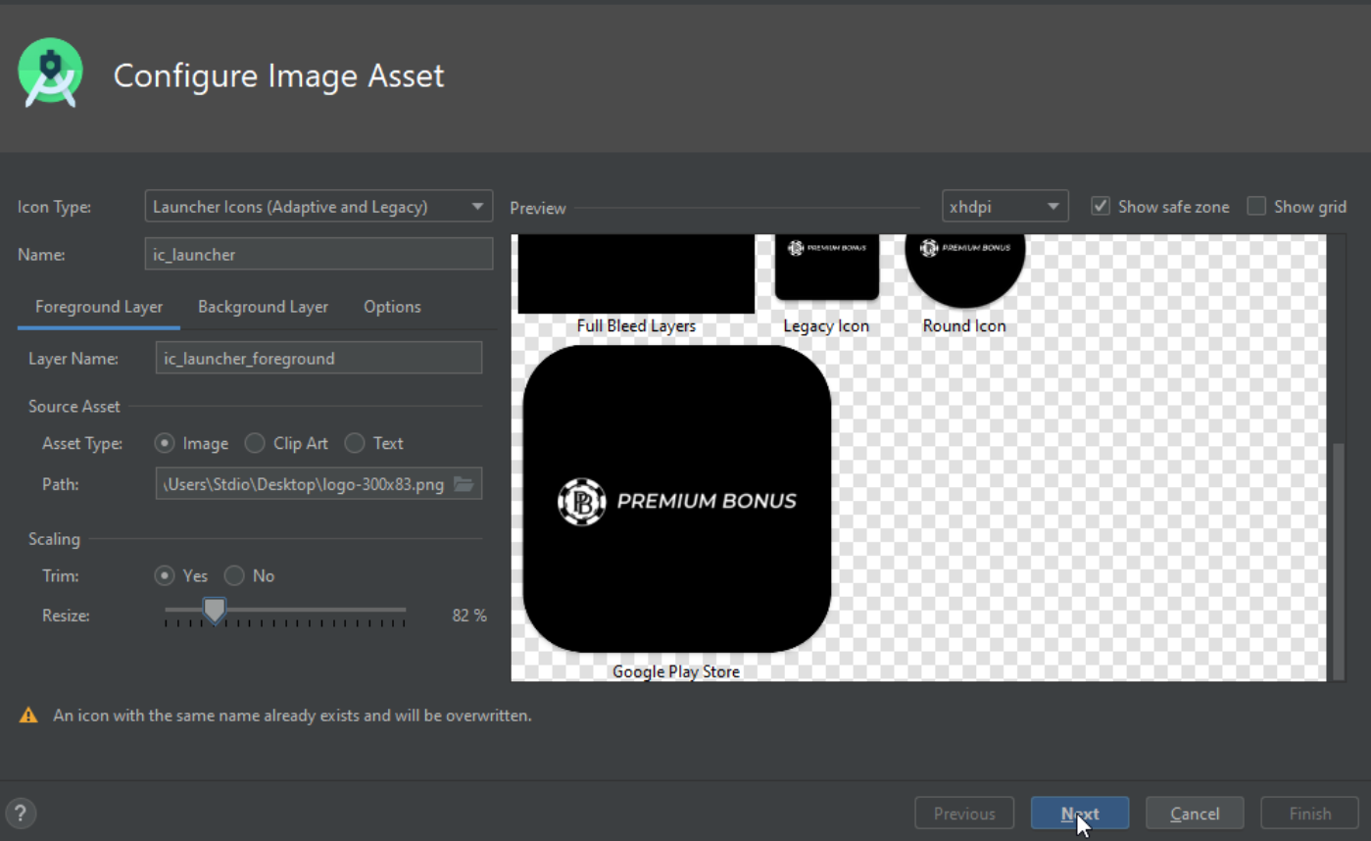The height and width of the screenshot is (841, 1371).
Task: Click the overwrite warning triangle icon
Action: [x=28, y=716]
